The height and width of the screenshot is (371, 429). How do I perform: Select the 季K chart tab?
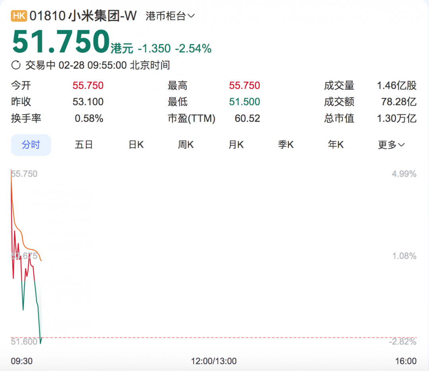pos(286,144)
